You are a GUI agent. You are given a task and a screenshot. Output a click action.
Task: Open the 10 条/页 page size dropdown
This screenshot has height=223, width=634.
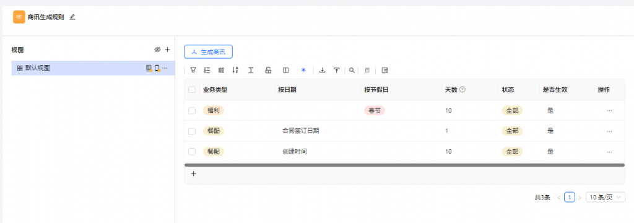606,198
